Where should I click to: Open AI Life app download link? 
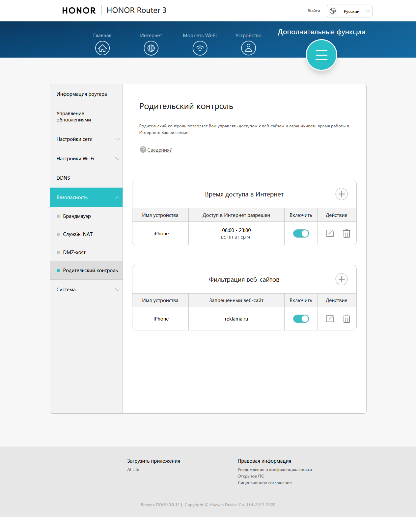pos(133,470)
